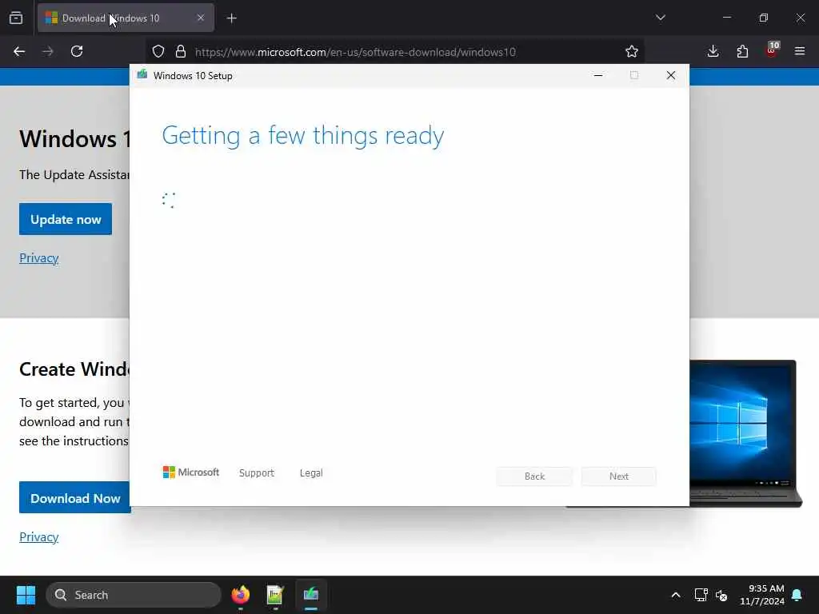Bookmark this page with the star icon
The height and width of the screenshot is (614, 819).
click(632, 51)
